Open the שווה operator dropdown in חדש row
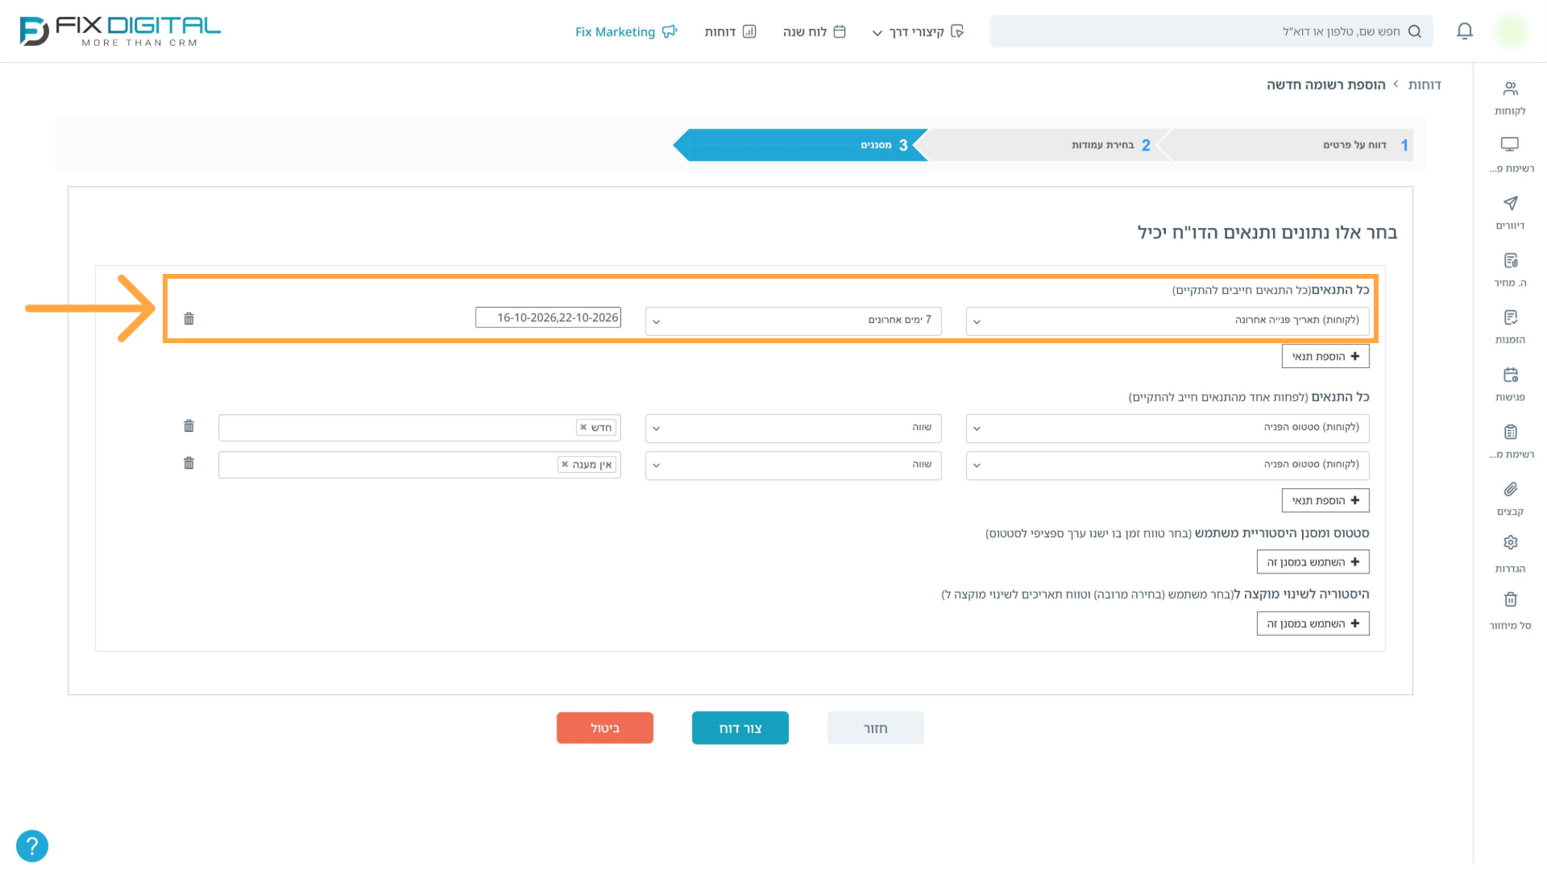This screenshot has height=870, width=1547. coord(794,428)
